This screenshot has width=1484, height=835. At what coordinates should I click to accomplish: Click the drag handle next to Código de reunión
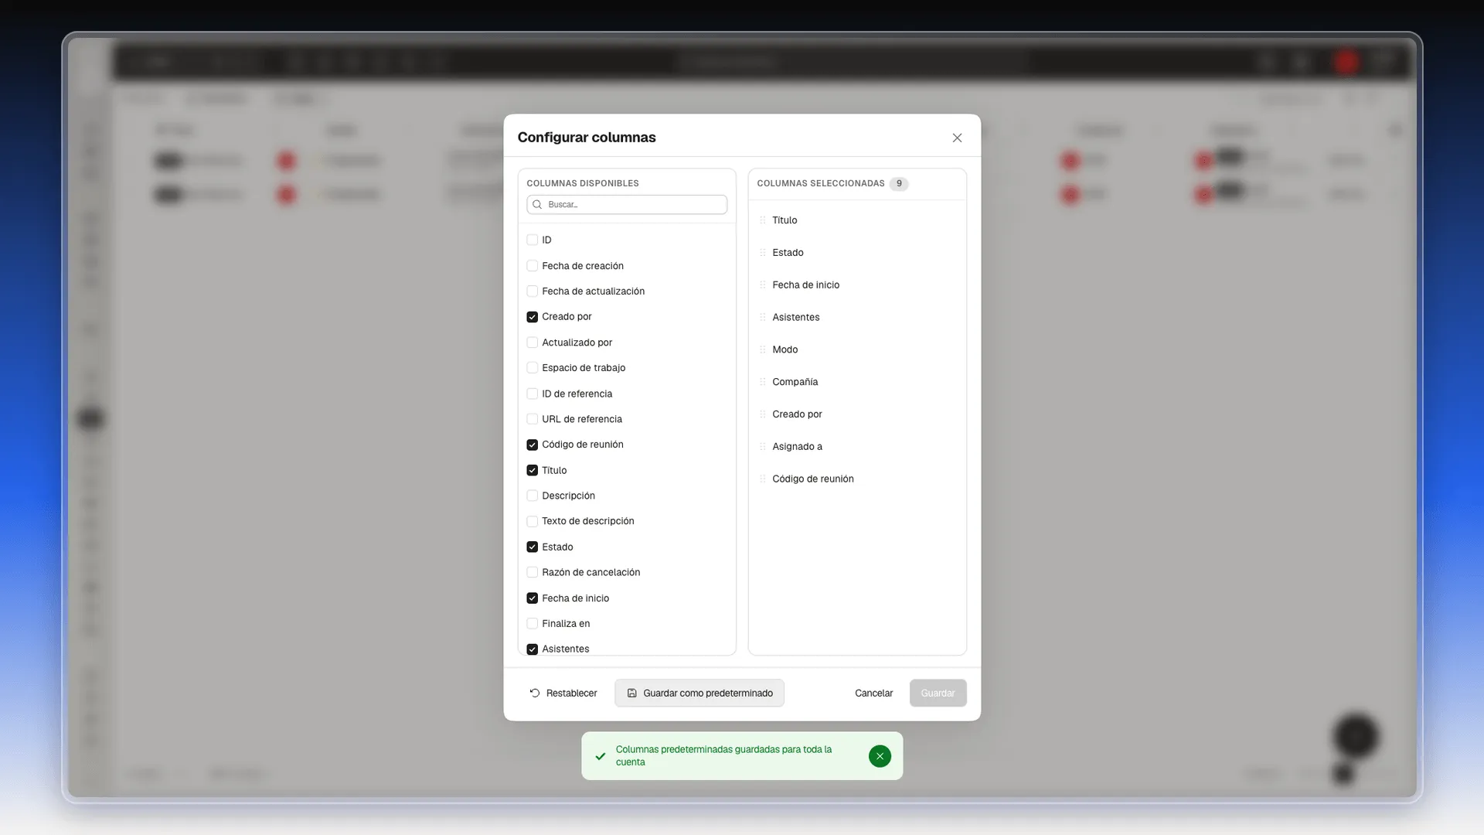click(x=763, y=479)
